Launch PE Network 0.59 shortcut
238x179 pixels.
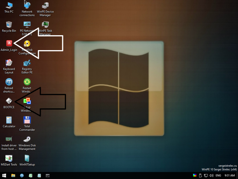(x=27, y=28)
